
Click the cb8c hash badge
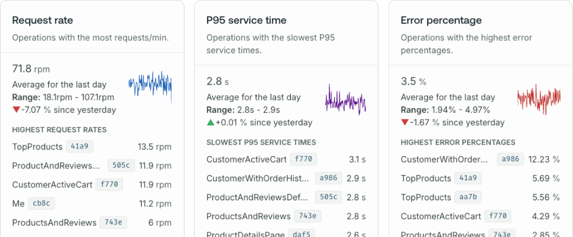(42, 203)
